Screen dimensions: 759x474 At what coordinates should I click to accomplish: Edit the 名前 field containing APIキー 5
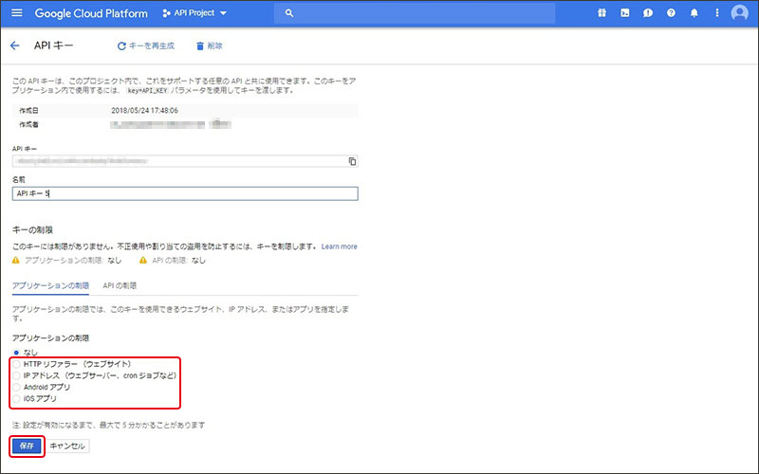[185, 193]
